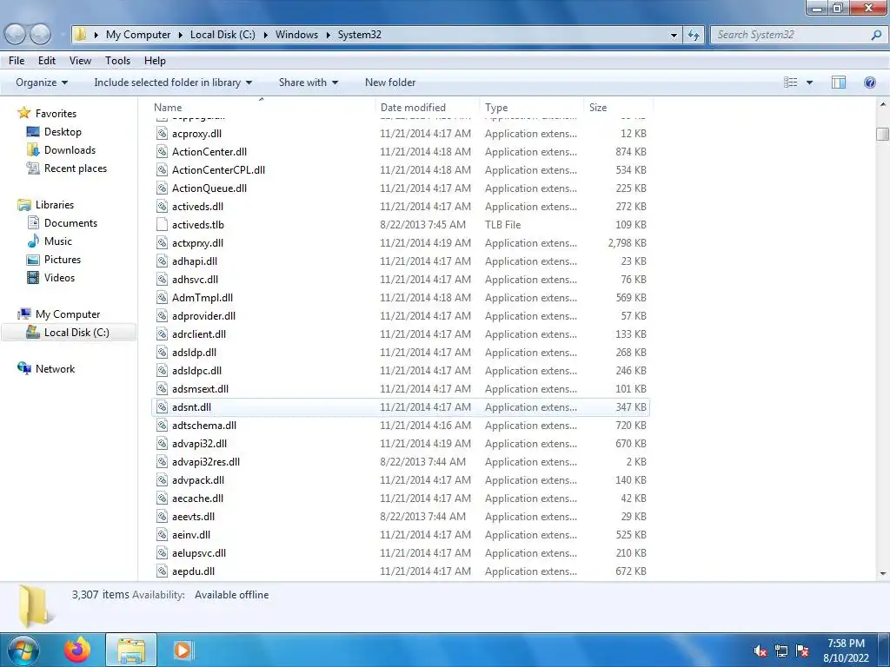890x667 pixels.
Task: Open the File menu
Action: [x=17, y=61]
